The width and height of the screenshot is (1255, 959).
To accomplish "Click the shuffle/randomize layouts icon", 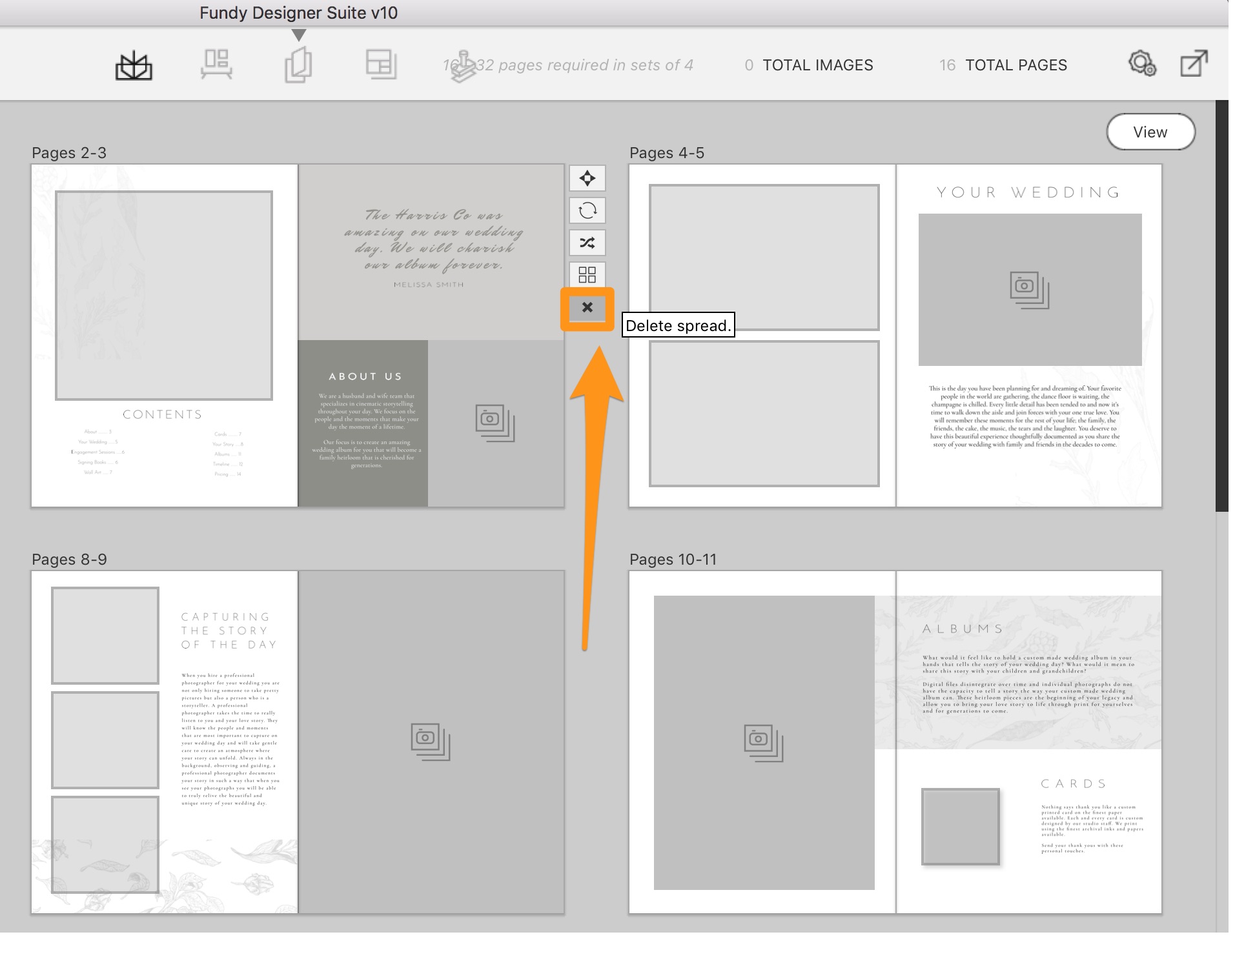I will coord(586,242).
